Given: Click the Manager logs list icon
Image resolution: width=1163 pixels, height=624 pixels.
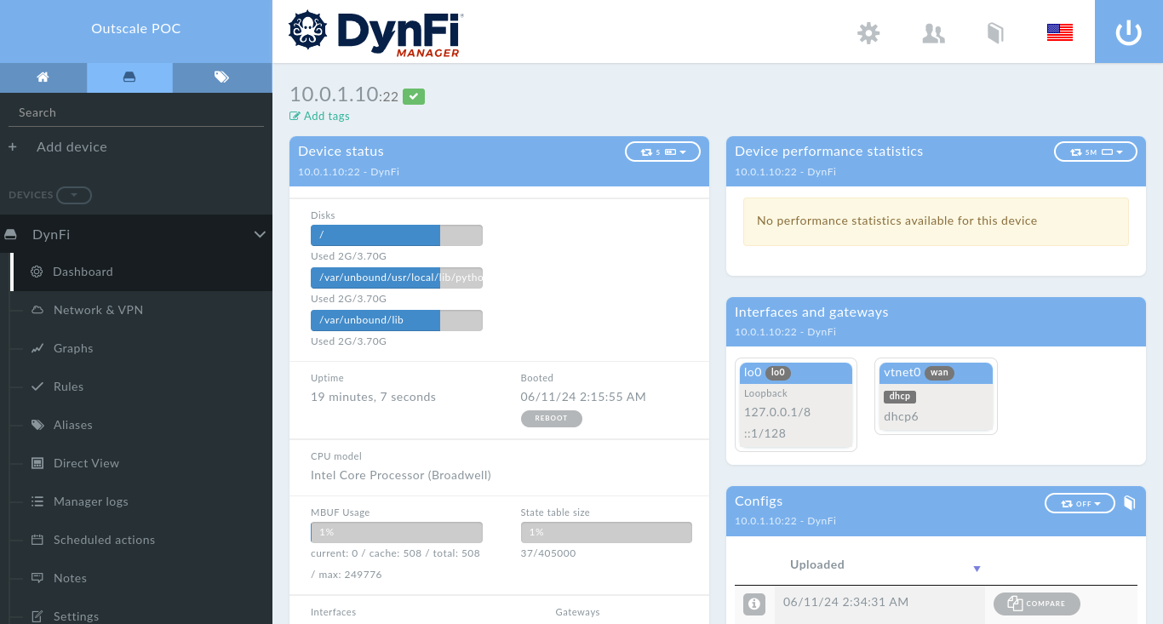Looking at the screenshot, I should point(37,501).
